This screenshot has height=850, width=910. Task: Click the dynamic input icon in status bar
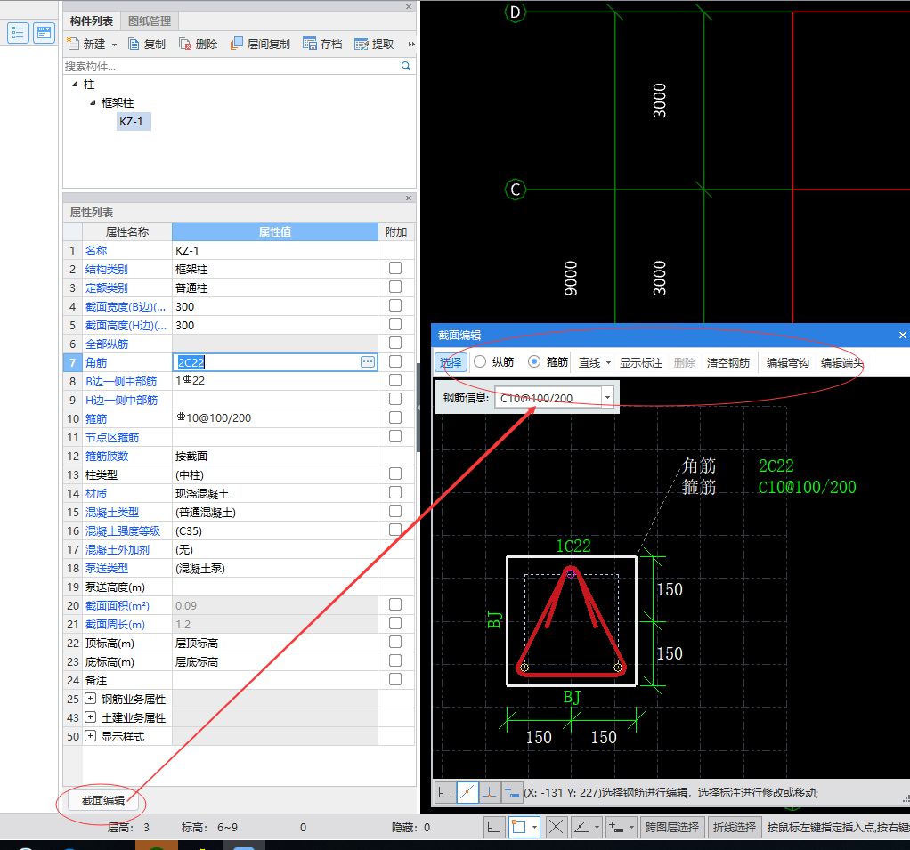(616, 828)
